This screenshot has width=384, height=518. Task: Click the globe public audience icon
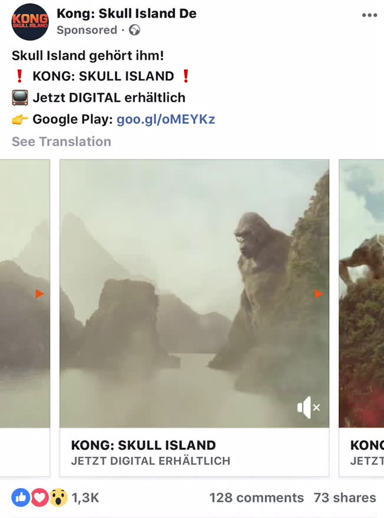[134, 30]
